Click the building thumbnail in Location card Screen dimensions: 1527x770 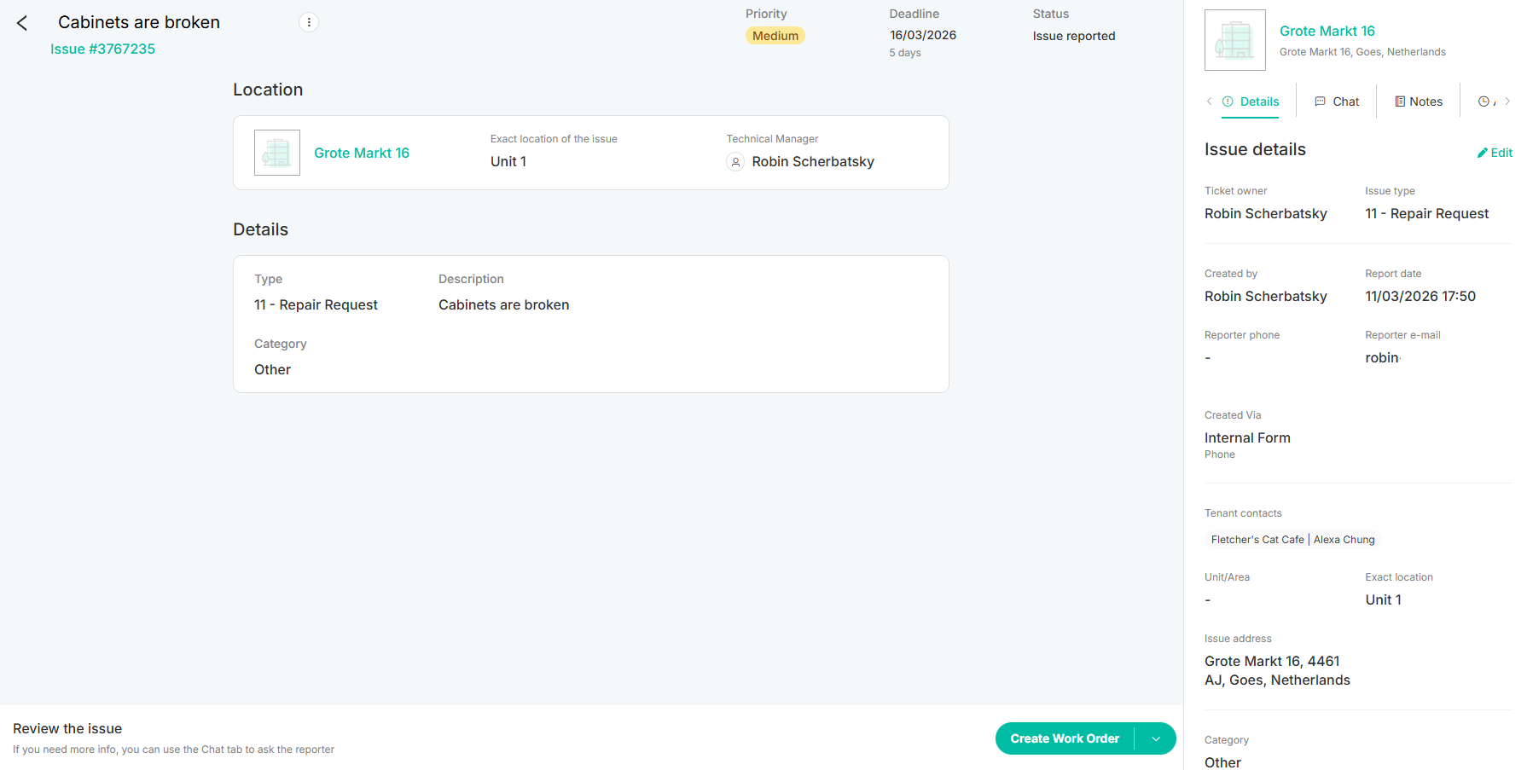point(277,153)
